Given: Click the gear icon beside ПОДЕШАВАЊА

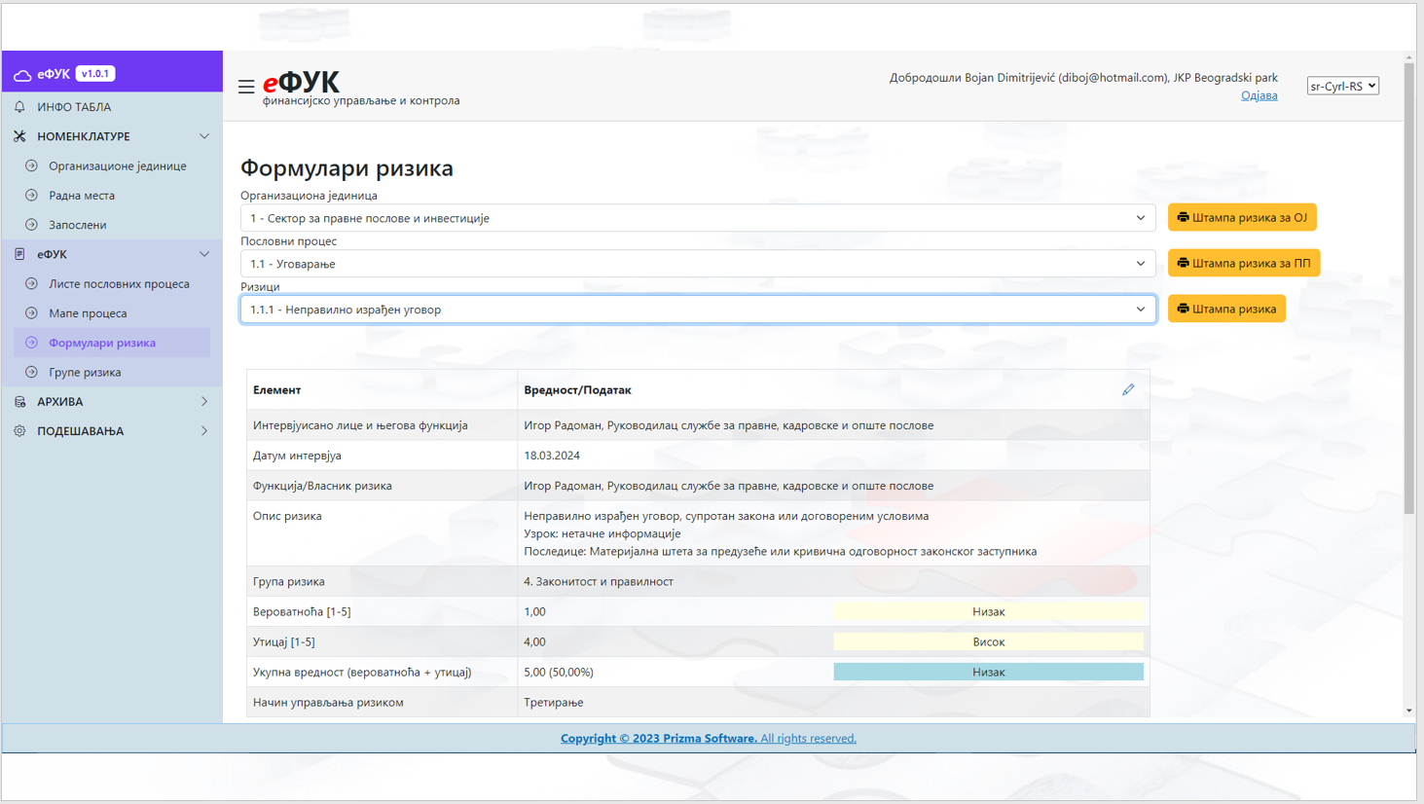Looking at the screenshot, I should click(x=19, y=431).
